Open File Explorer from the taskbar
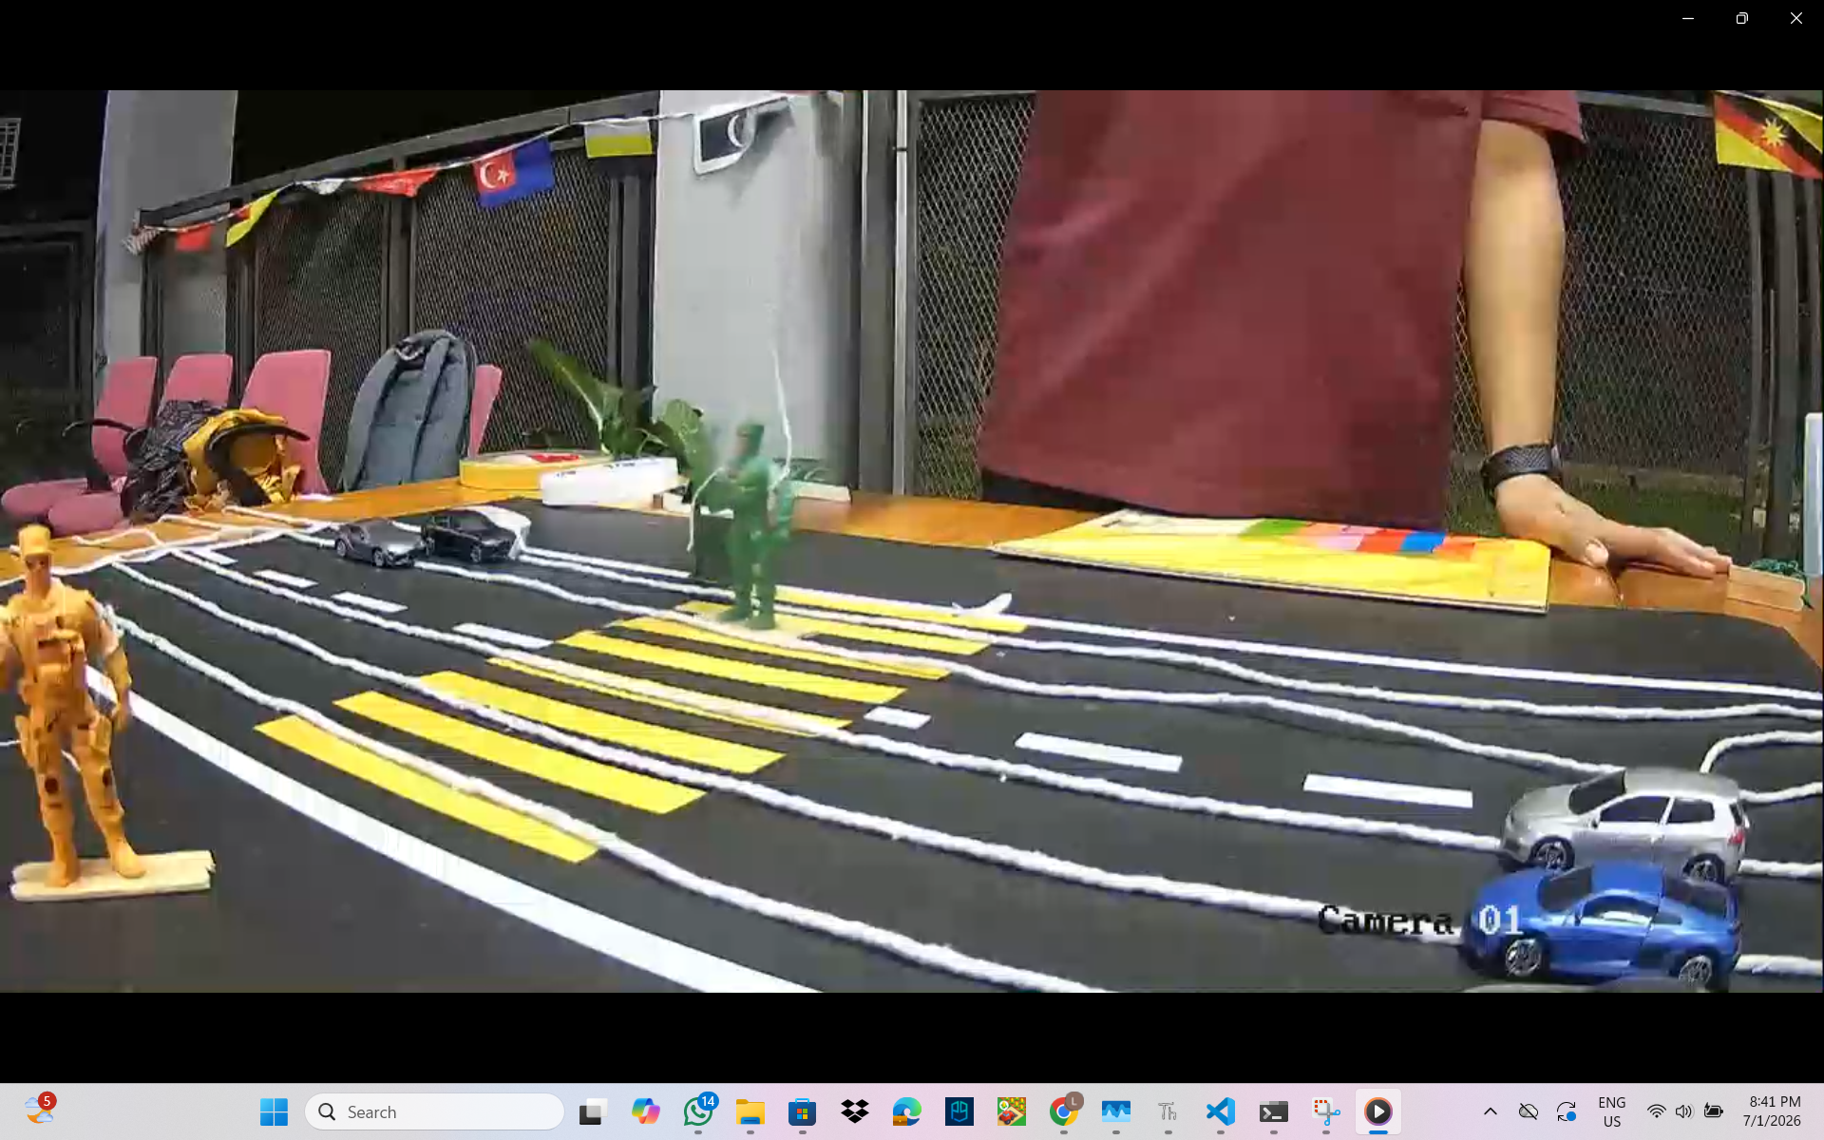 point(750,1111)
